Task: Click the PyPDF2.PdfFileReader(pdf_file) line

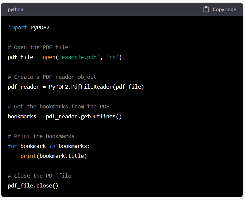Action: pos(76,87)
